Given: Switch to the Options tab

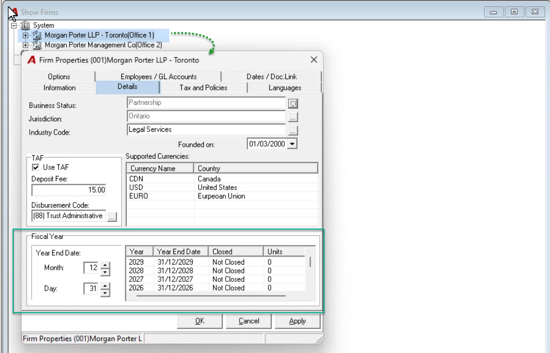Looking at the screenshot, I should pos(59,77).
